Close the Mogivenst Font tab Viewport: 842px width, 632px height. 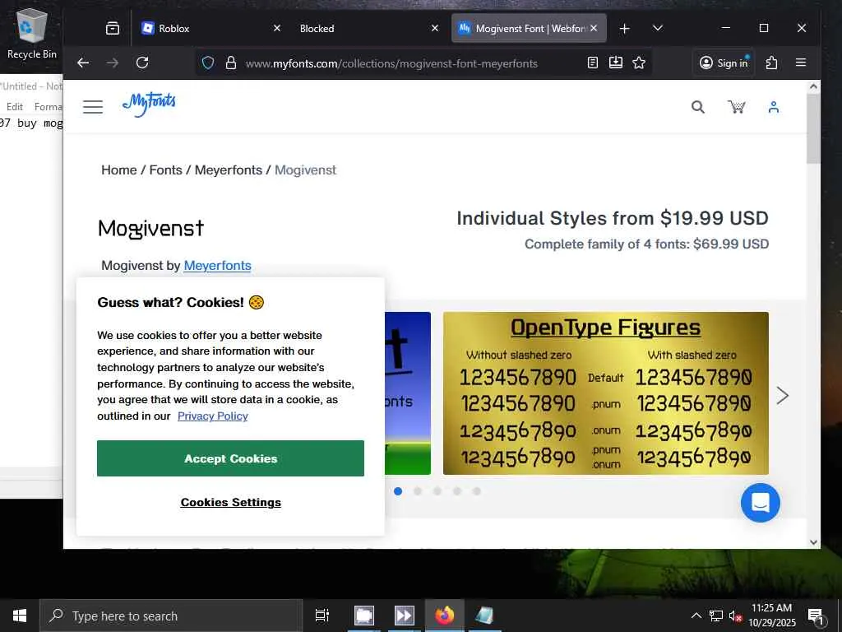click(x=594, y=28)
